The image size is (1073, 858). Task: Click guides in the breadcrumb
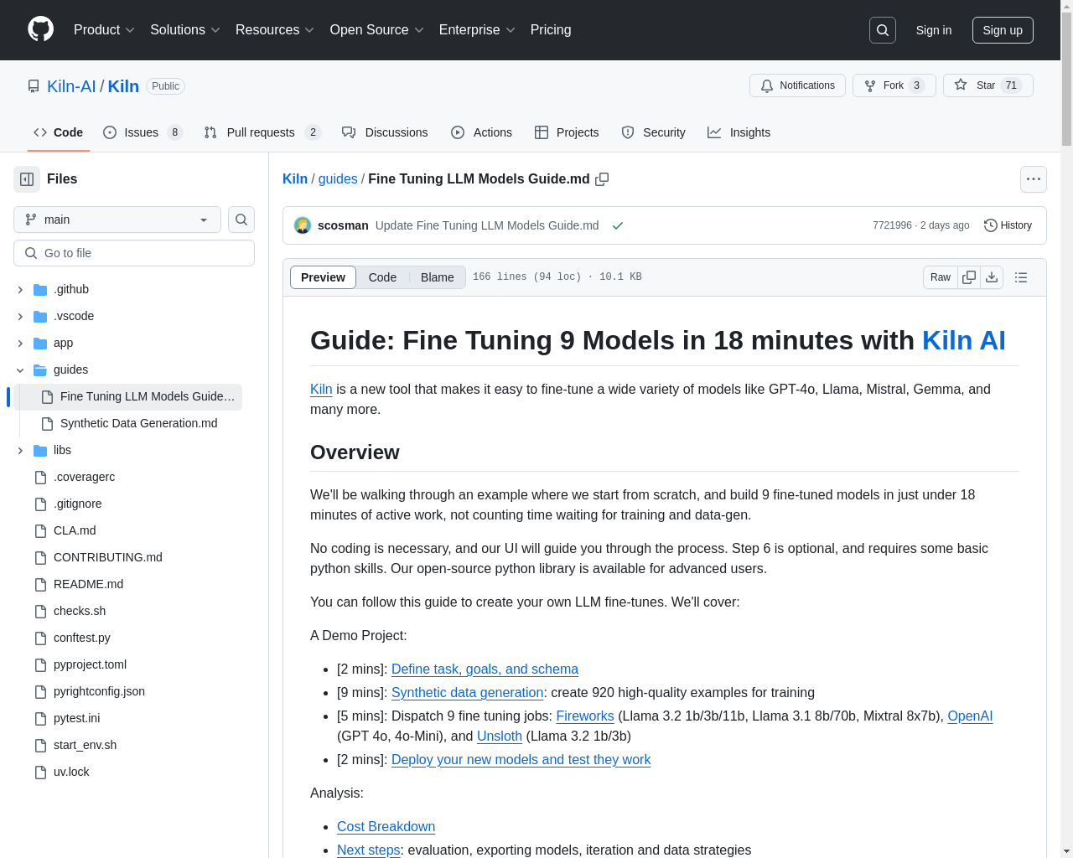(x=338, y=179)
